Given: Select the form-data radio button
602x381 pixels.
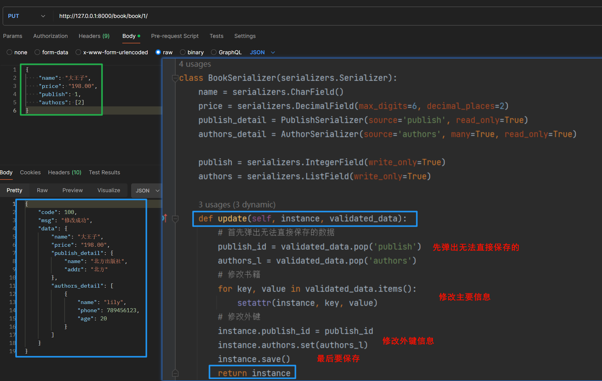Looking at the screenshot, I should pyautogui.click(x=37, y=52).
